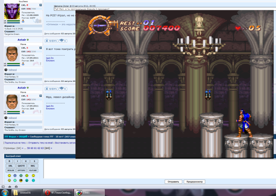Open the last.fm link in Astair's first post
The width and height of the screenshot is (276, 196).
tap(50, 58)
